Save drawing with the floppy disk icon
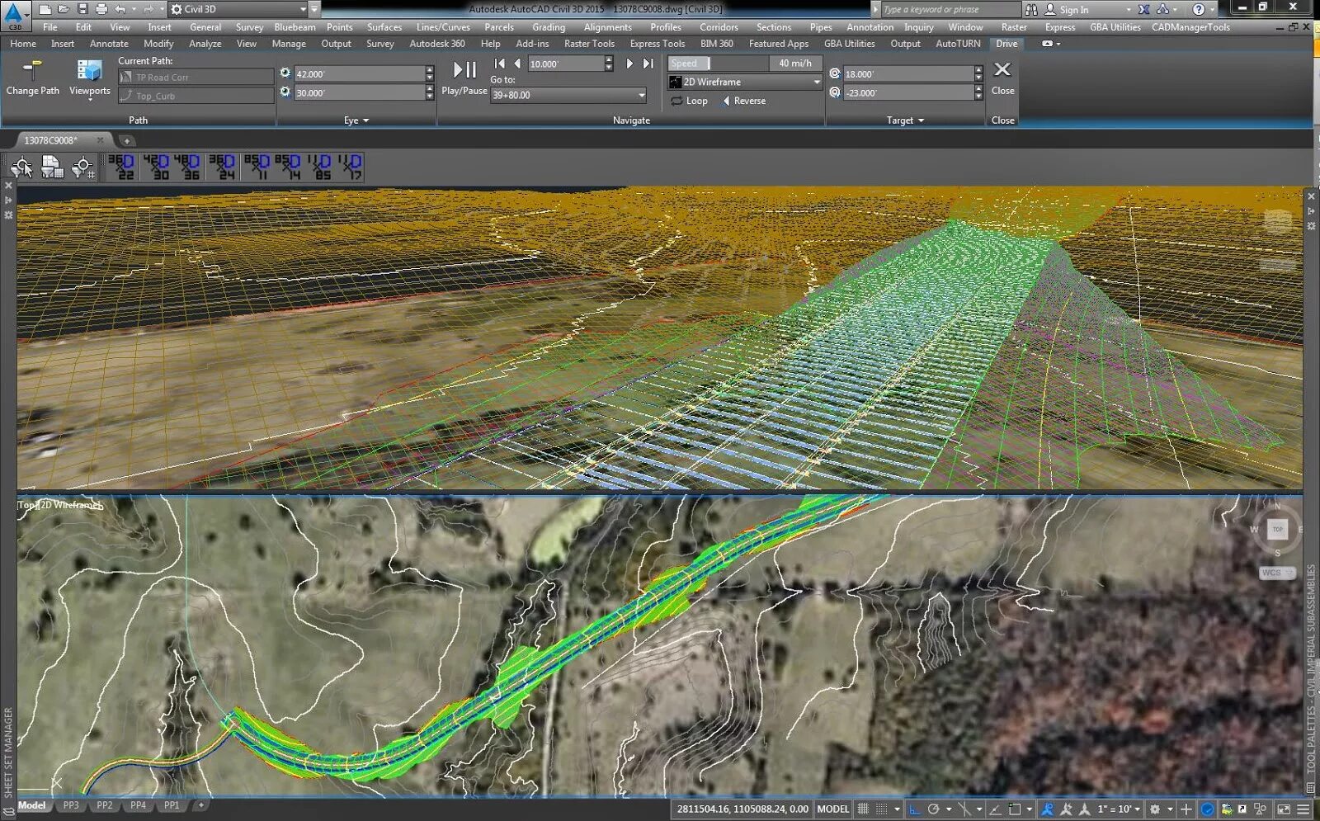The height and width of the screenshot is (821, 1320). 82,9
